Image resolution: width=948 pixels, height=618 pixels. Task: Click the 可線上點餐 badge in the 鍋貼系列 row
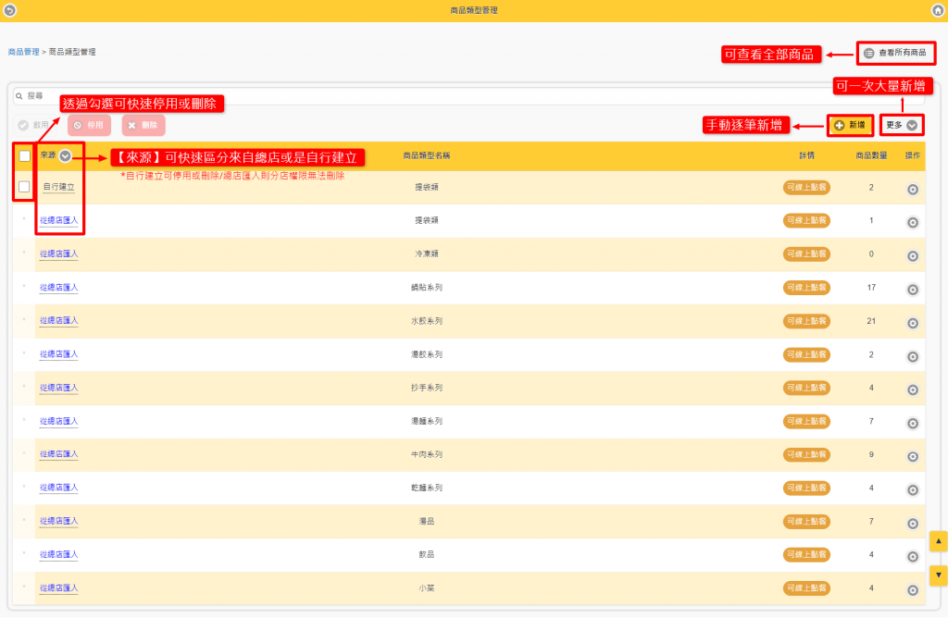[x=806, y=288]
